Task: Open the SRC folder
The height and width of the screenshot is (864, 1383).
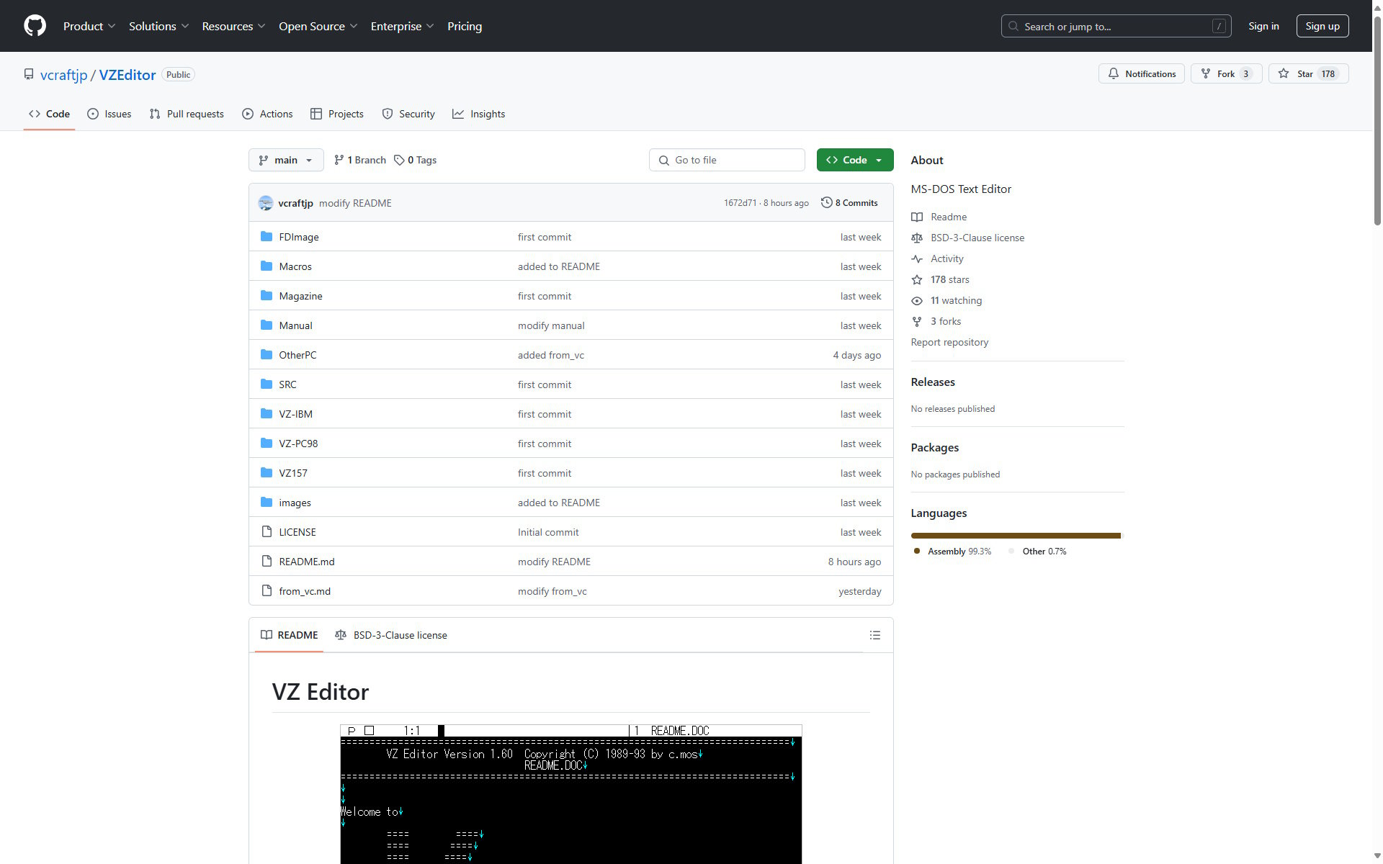Action: coord(287,384)
